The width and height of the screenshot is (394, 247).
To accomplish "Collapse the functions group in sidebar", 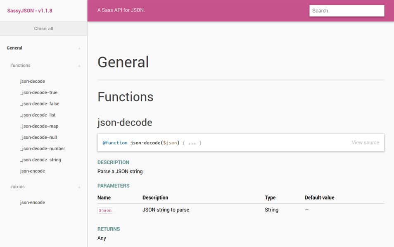I will (78, 65).
